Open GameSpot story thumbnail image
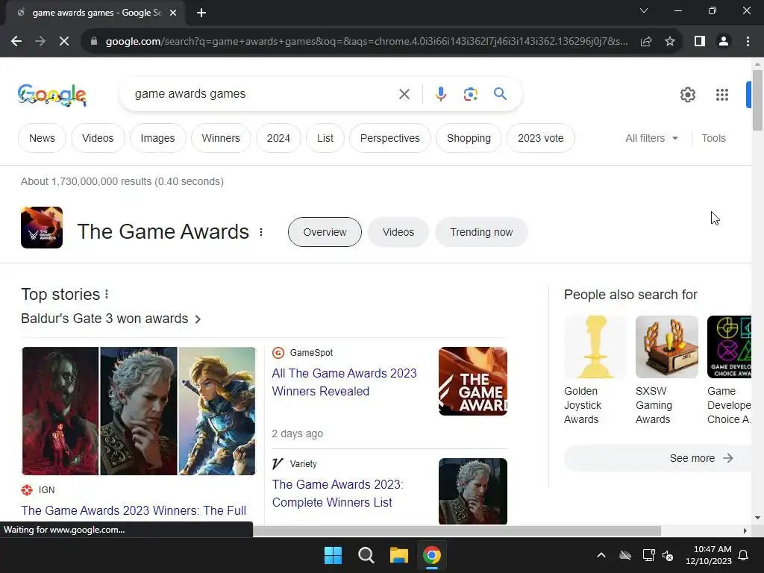This screenshot has width=764, height=573. [x=472, y=381]
